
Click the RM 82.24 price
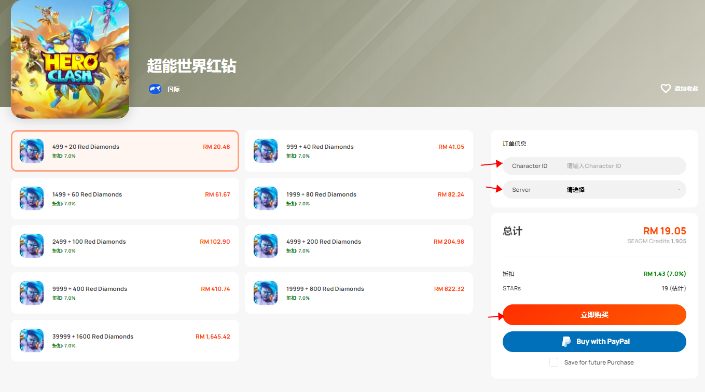pyautogui.click(x=451, y=194)
